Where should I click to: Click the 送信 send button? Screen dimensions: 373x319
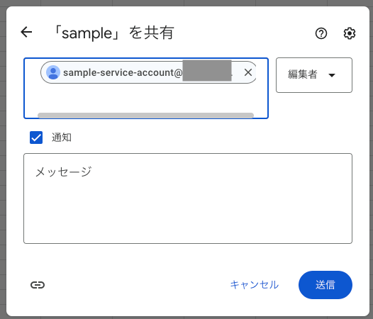tap(325, 285)
